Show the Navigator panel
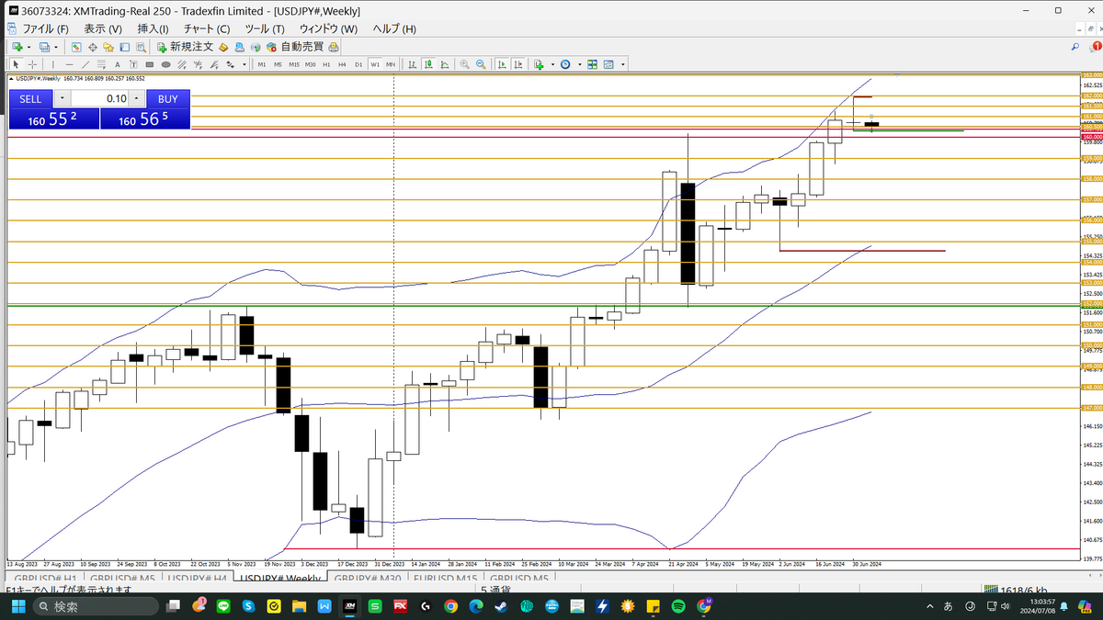Screen dimensions: 1103x620 tap(108, 47)
